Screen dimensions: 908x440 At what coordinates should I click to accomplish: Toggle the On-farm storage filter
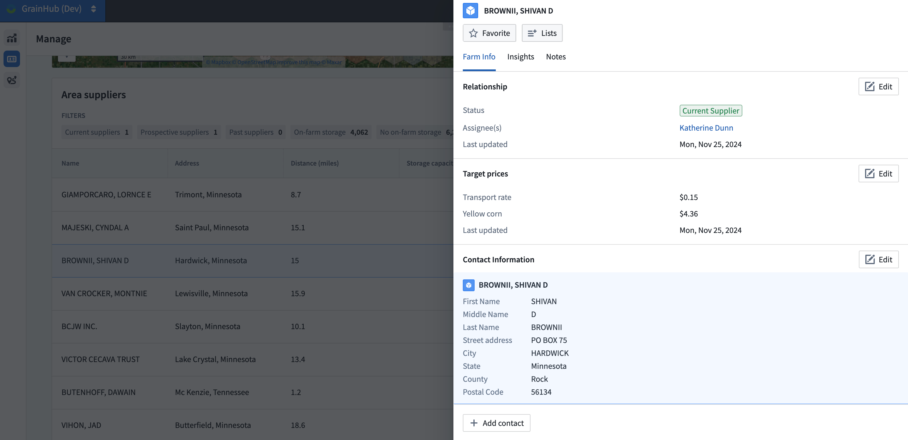[x=330, y=132]
